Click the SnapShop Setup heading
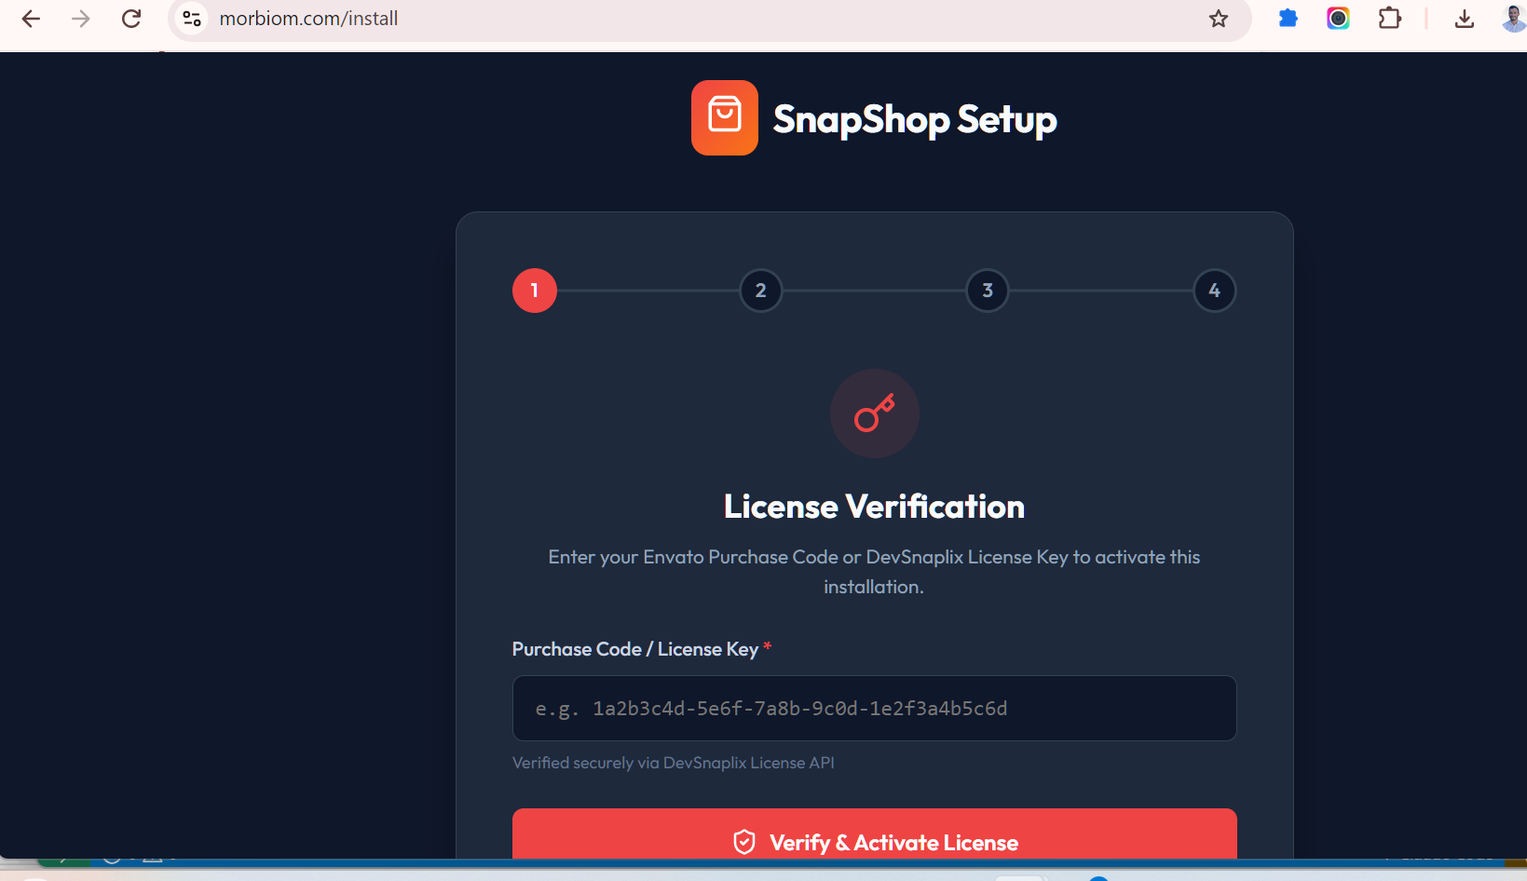 (915, 119)
